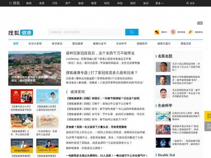The image size is (211, 158).
Task: Open 51岁男子 brain stroke article
Action: (x=104, y=138)
